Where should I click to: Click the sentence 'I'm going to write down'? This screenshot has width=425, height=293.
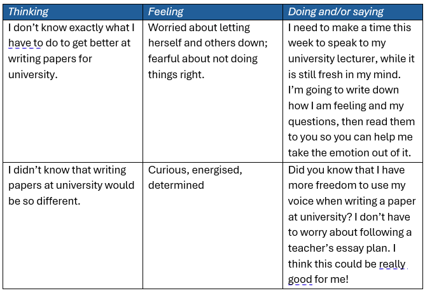pyautogui.click(x=343, y=90)
